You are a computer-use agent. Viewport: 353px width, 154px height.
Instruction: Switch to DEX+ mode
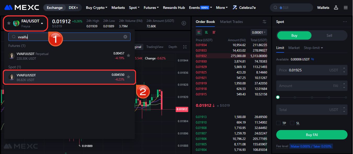[x=73, y=8]
